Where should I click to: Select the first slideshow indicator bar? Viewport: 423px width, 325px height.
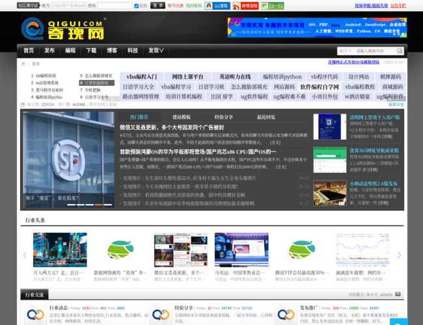(x=71, y=205)
